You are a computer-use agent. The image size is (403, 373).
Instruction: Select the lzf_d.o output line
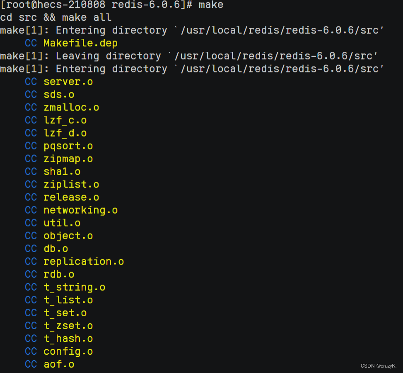[x=65, y=133]
